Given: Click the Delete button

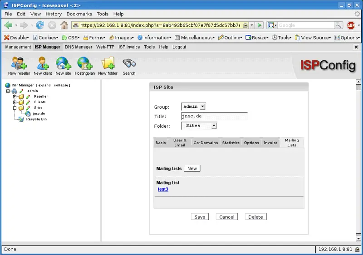Looking at the screenshot, I should click(255, 217).
